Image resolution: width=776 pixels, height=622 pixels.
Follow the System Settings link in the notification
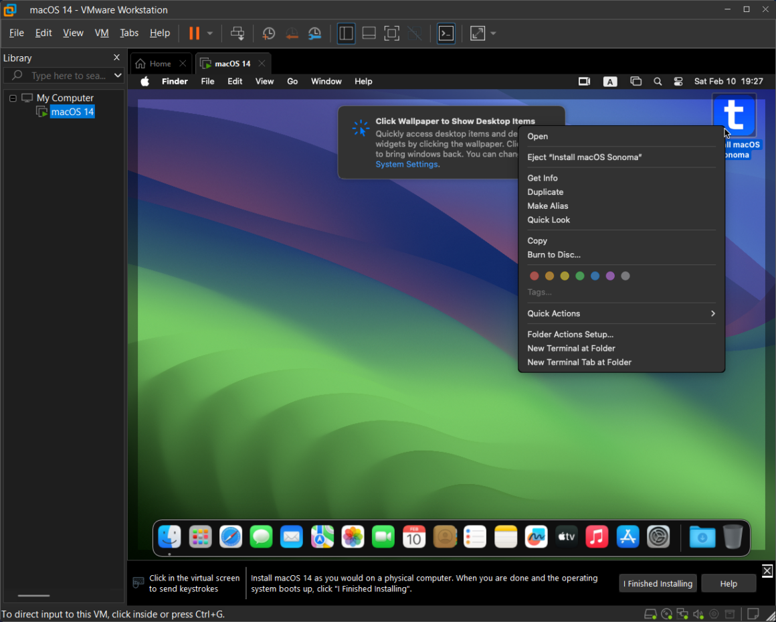point(406,165)
